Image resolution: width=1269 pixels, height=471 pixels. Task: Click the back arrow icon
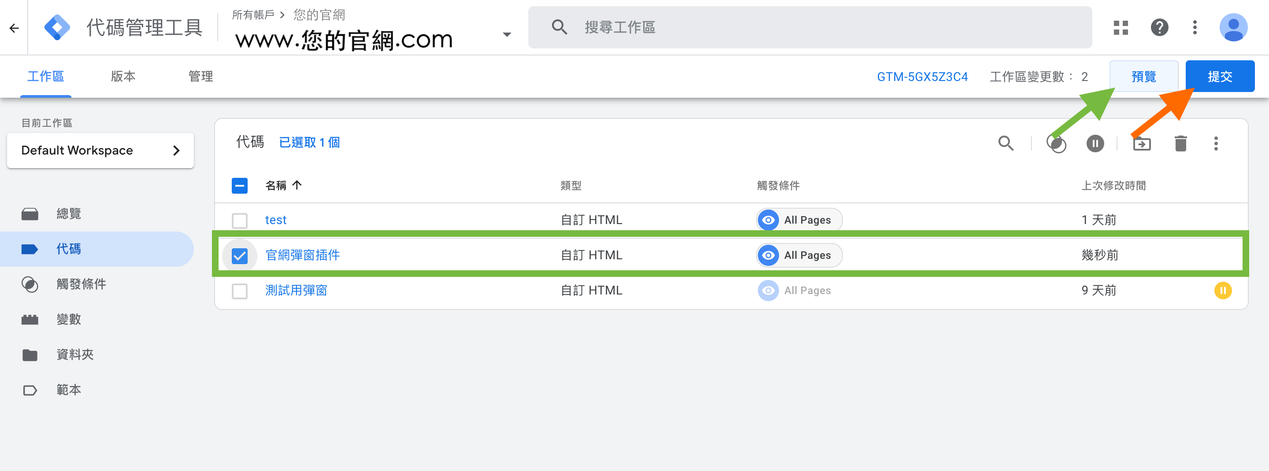coord(14,28)
